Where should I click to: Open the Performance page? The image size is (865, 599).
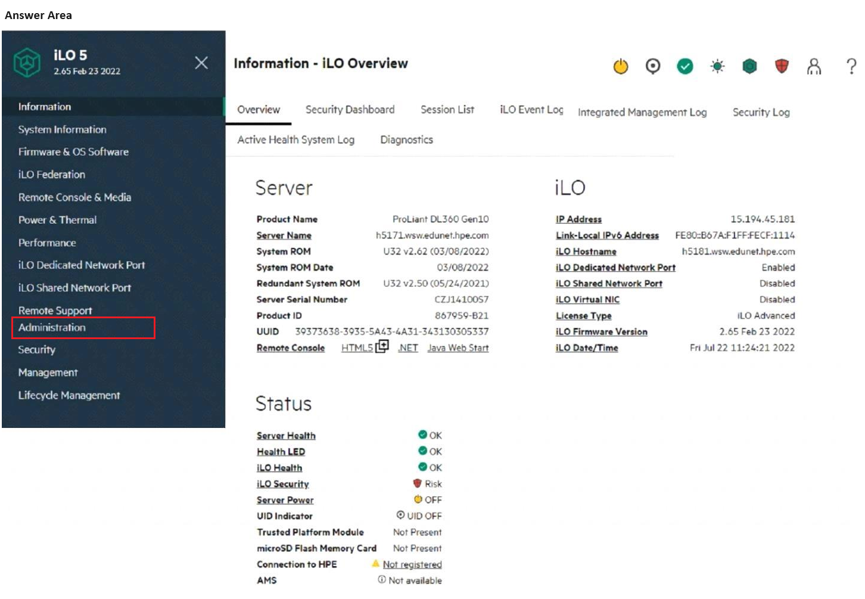(47, 243)
